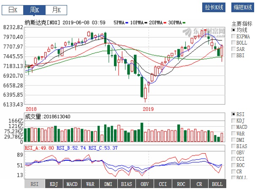Open the DMI tab in bottom bar
Screen dimensions: 263x191
coord(108,184)
